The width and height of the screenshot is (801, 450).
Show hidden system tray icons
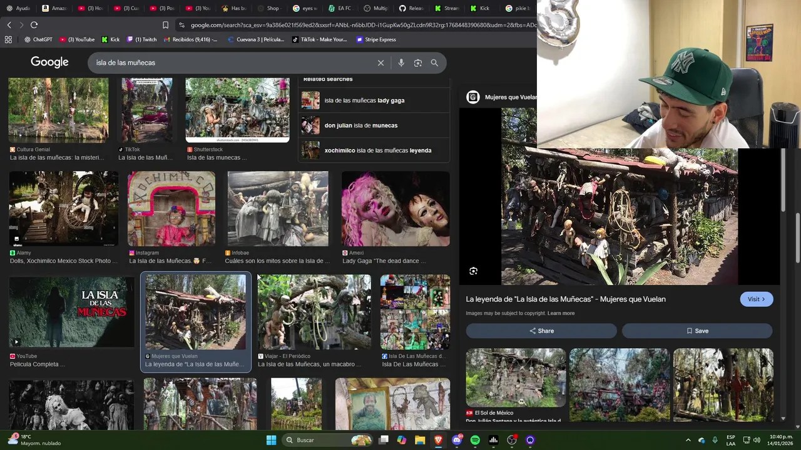[688, 440]
